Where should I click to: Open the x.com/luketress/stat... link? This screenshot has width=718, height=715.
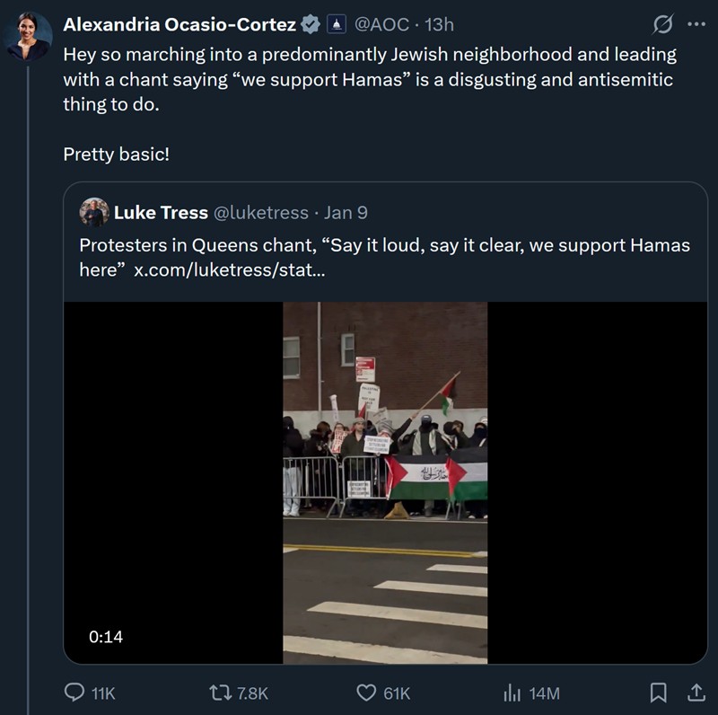click(230, 269)
